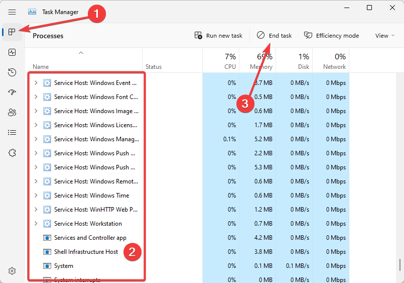Open the View dropdown menu

(385, 36)
